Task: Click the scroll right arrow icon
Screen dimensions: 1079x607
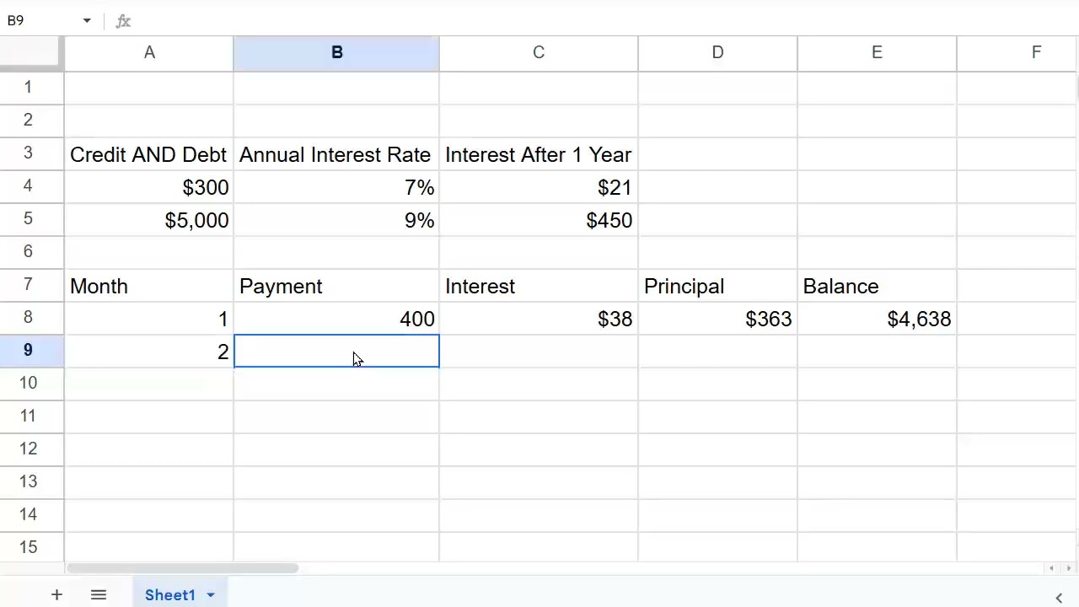Action: [1071, 568]
